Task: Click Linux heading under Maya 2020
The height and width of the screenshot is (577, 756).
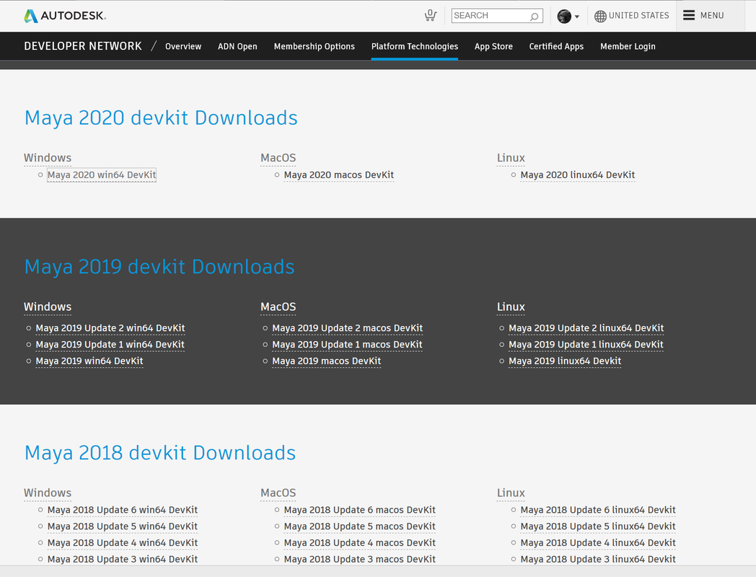Action: (511, 158)
